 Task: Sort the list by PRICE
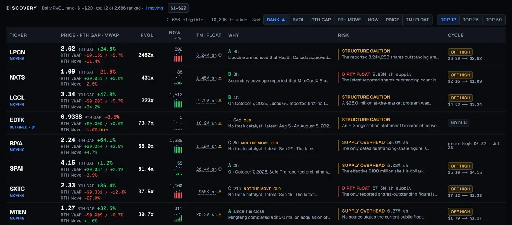pyautogui.click(x=392, y=19)
